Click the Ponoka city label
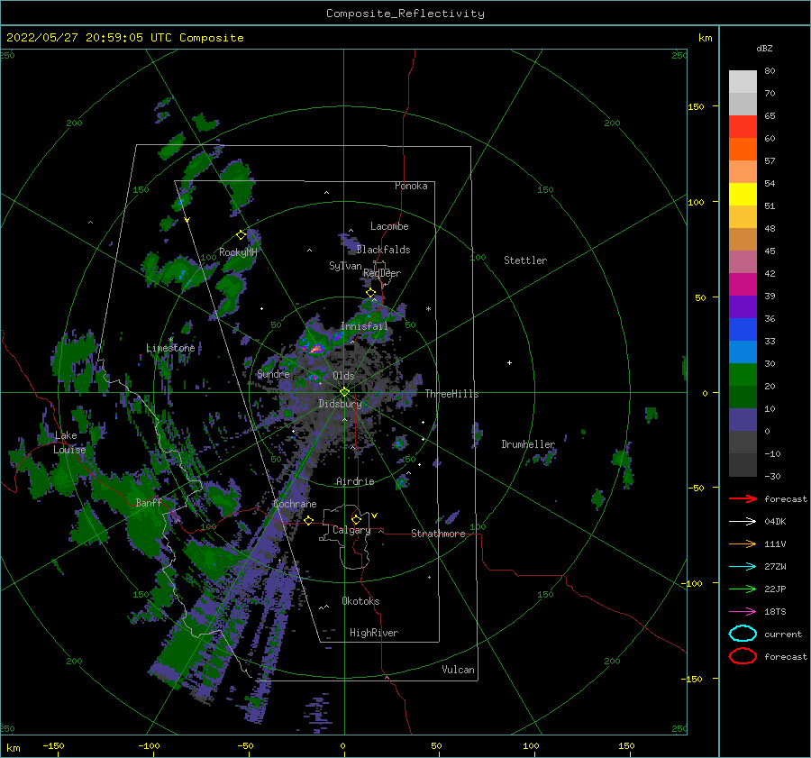811x758 pixels. pyautogui.click(x=411, y=186)
